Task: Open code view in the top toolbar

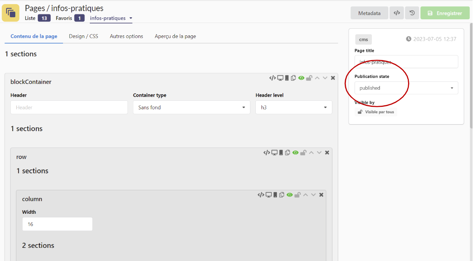Action: click(397, 13)
